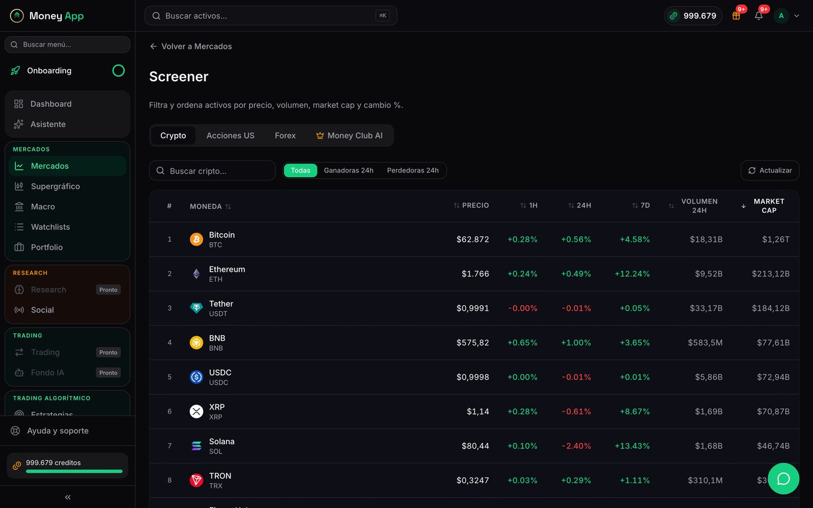
Task: Select the Ganadoras 24h filter
Action: 348,170
